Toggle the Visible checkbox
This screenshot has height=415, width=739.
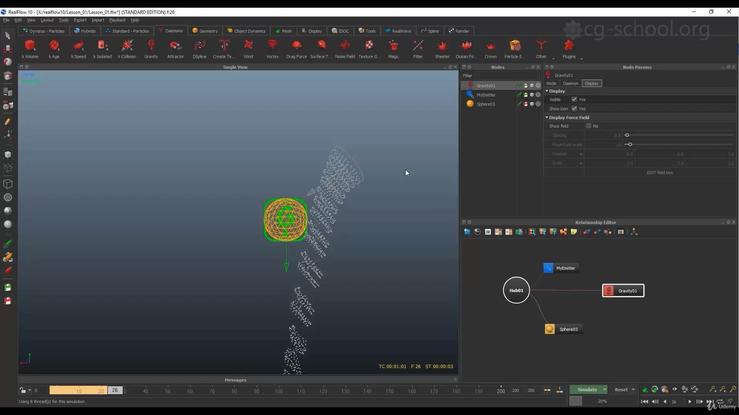click(574, 100)
